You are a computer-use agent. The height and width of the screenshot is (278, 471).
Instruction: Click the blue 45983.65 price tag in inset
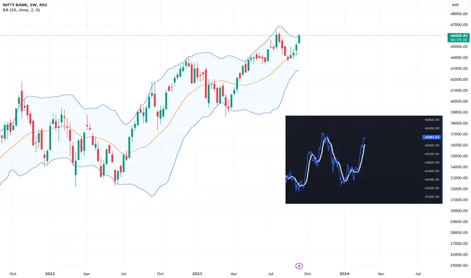[x=431, y=137]
